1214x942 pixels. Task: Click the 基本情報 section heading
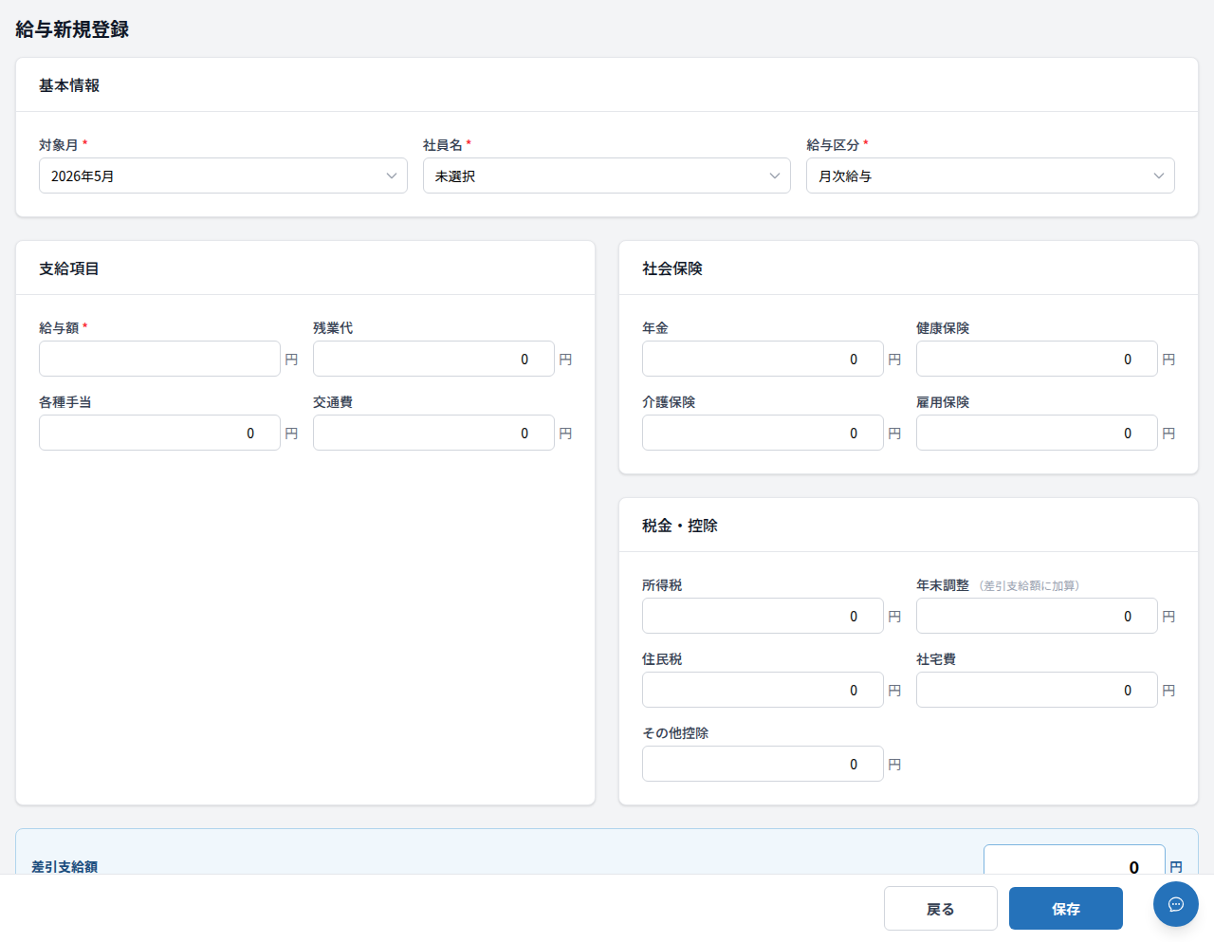[x=69, y=85]
